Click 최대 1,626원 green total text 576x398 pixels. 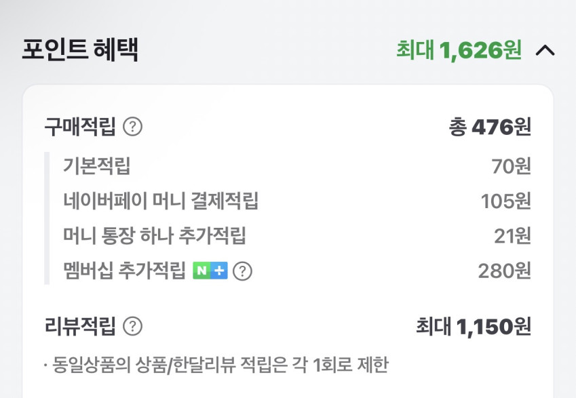pyautogui.click(x=459, y=50)
